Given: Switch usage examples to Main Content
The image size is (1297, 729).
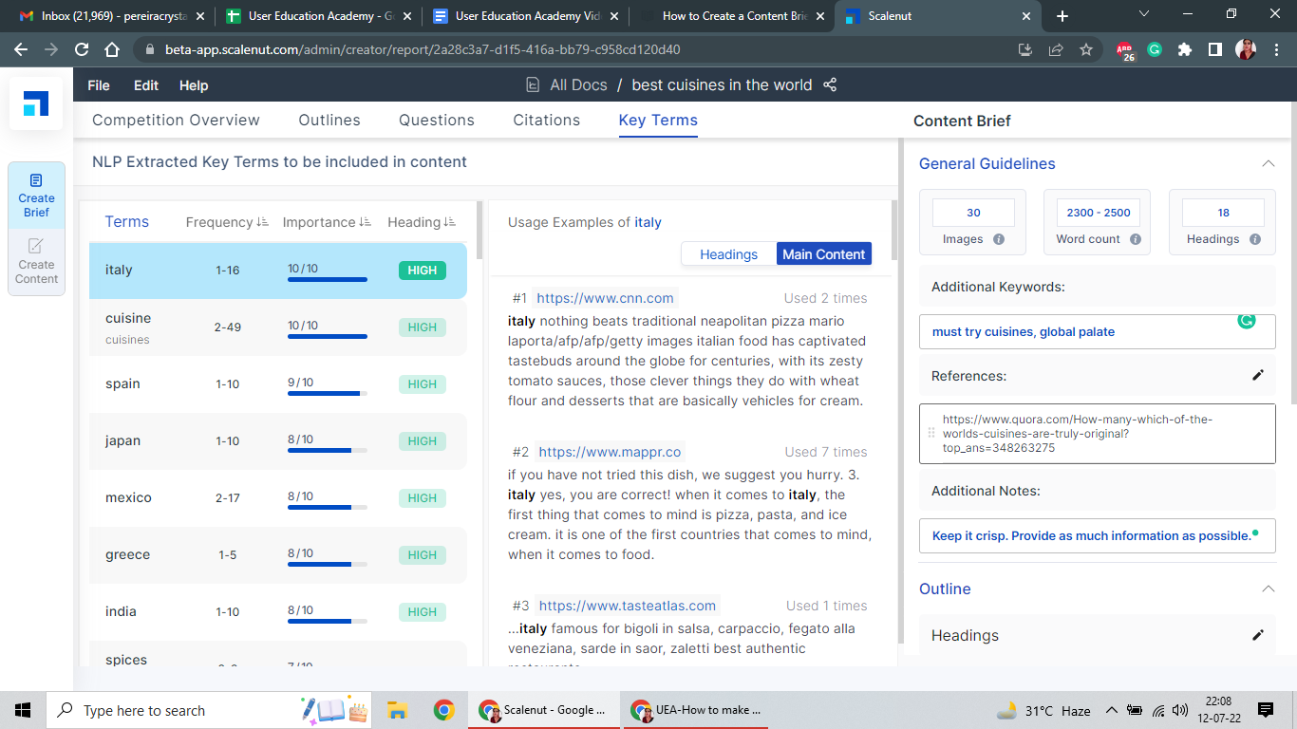Looking at the screenshot, I should point(823,253).
